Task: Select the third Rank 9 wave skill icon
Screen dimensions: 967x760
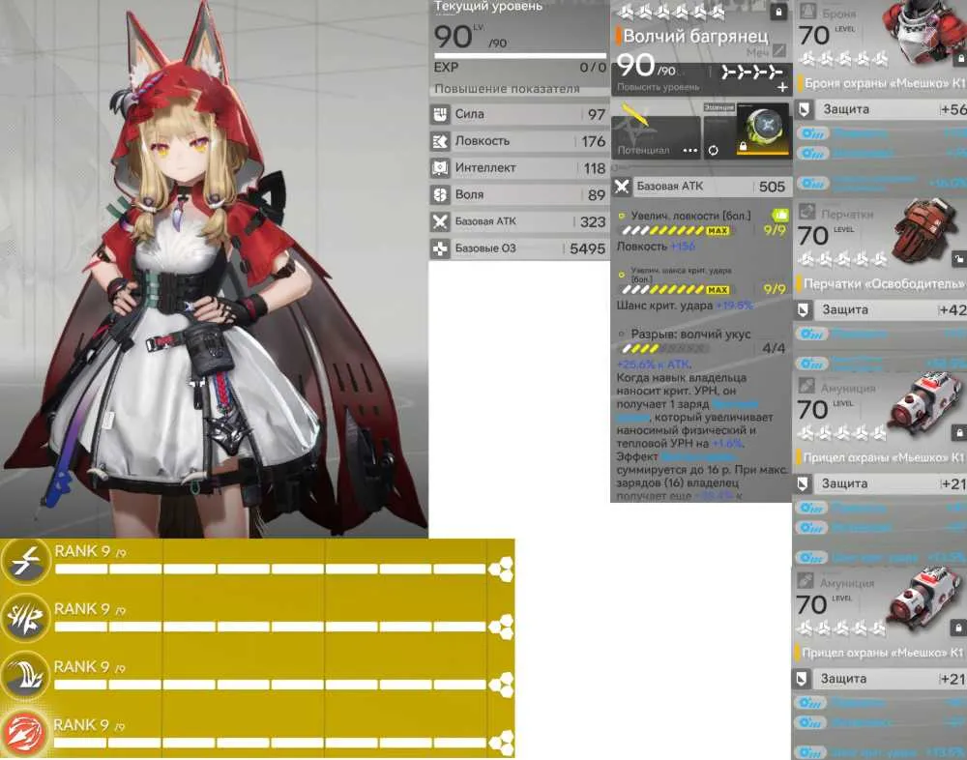Action: 25,677
